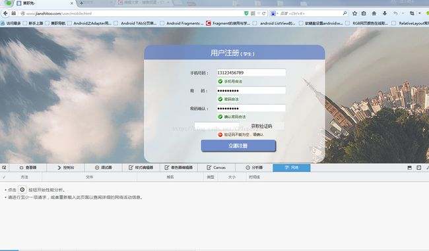Click the 时间线 (Timeline) column header

(254, 177)
